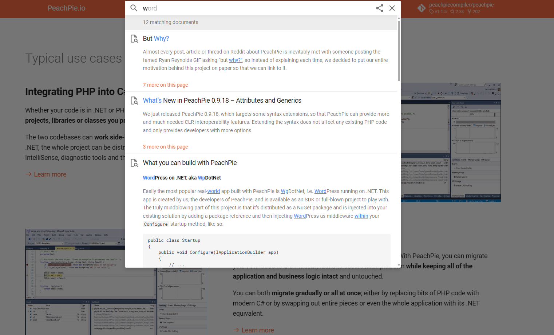Viewport: 554px width, 335px height.
Task: Share the current search query
Action: coord(380,8)
